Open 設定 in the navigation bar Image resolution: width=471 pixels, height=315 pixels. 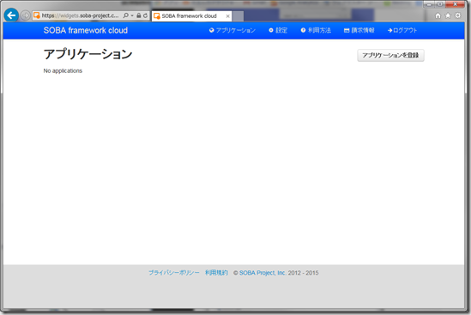278,30
